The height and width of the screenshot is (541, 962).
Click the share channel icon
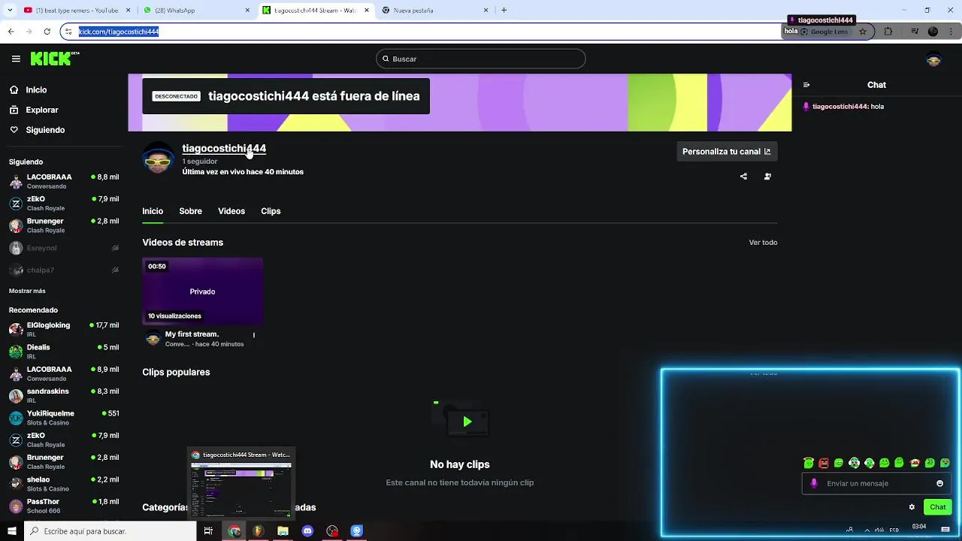coord(743,177)
